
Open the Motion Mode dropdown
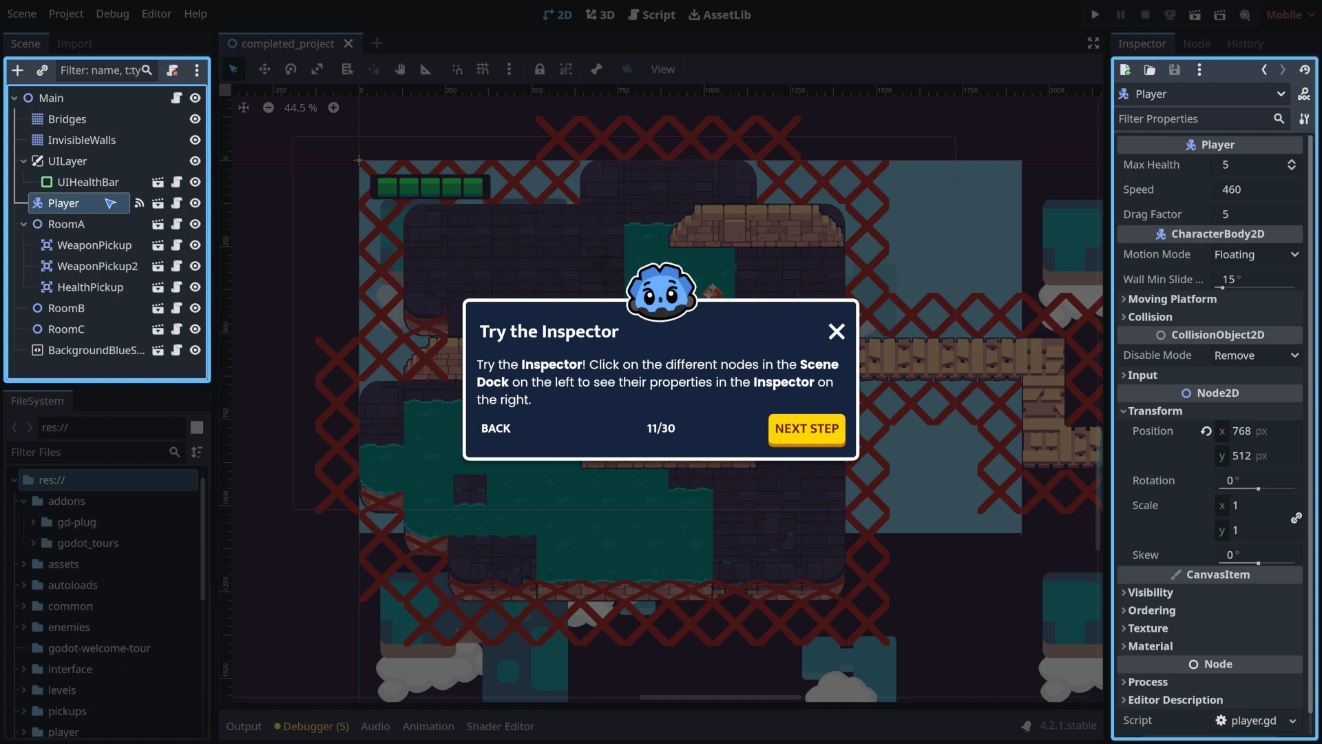point(1256,254)
